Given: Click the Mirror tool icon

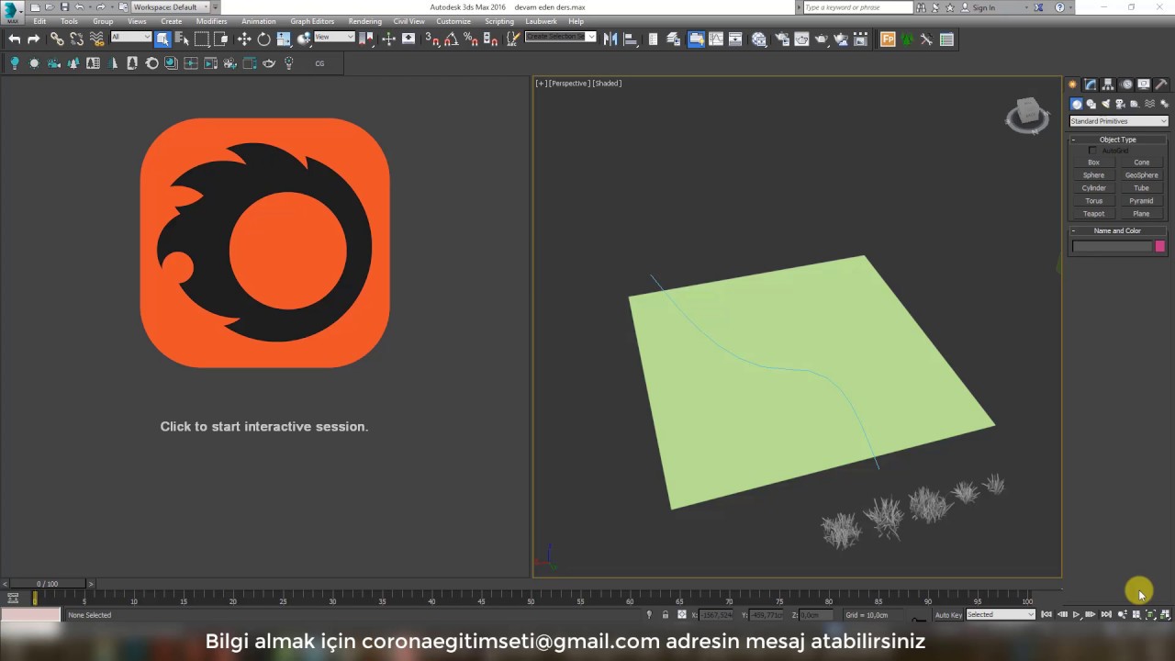Looking at the screenshot, I should 610,39.
